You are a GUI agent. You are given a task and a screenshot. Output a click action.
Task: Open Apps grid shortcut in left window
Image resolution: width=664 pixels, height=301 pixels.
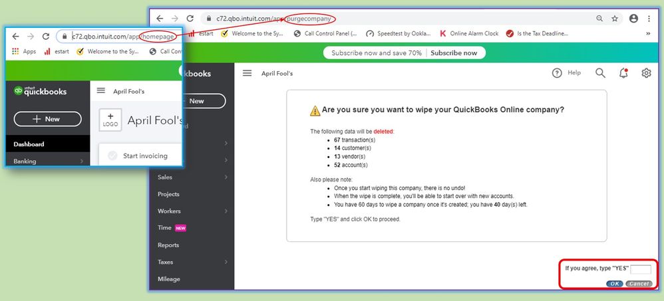(24, 52)
